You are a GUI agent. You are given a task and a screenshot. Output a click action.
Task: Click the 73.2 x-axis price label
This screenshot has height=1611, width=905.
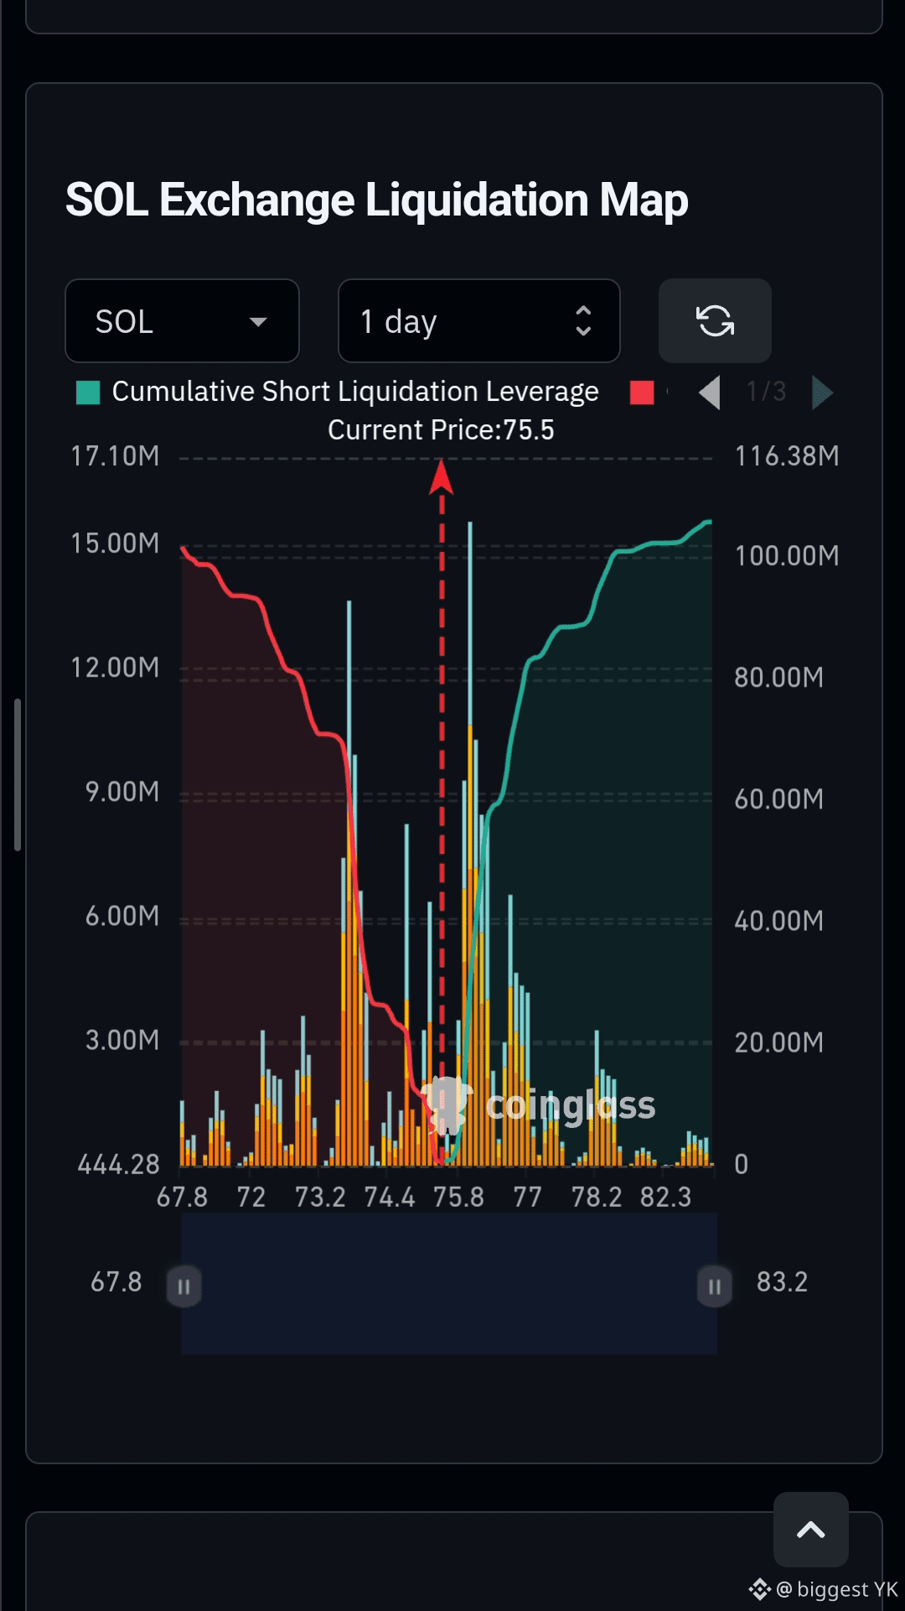tap(320, 1197)
